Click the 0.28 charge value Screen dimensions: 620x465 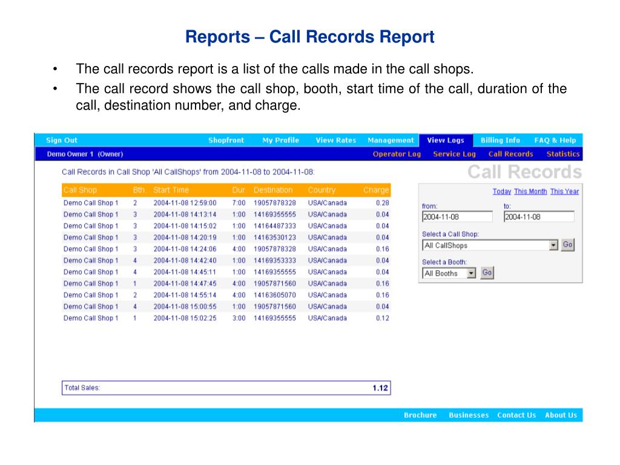(383, 203)
